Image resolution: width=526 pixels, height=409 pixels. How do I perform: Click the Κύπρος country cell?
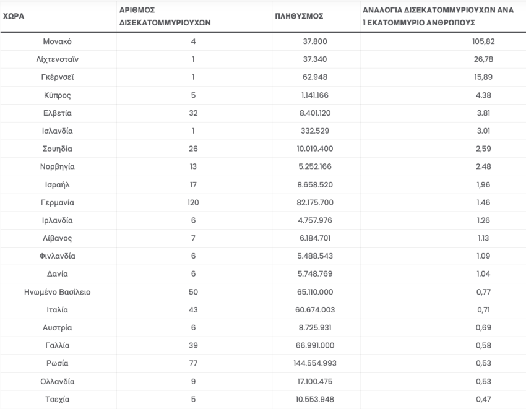point(59,95)
